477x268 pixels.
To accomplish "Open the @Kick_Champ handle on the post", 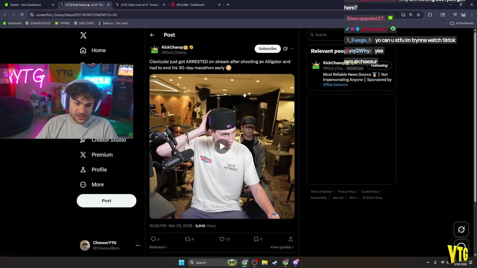I will coord(174,52).
